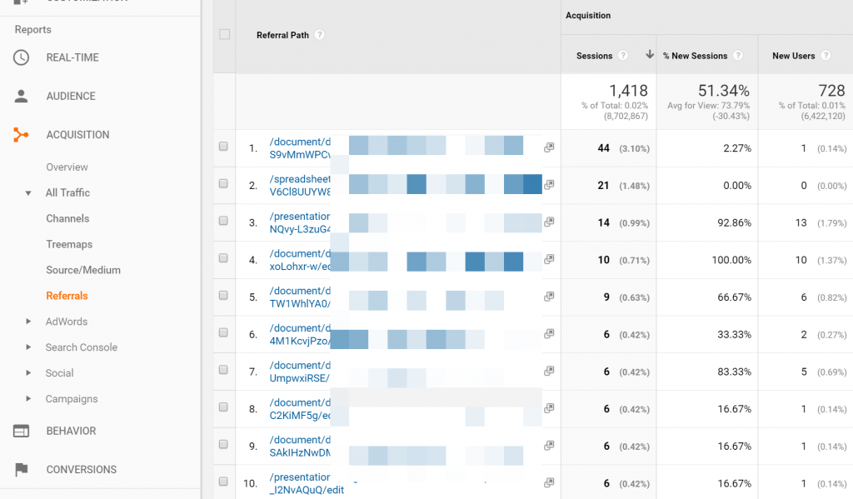Open external link icon for row 4
Viewport: 853px width, 499px height.
tap(549, 259)
